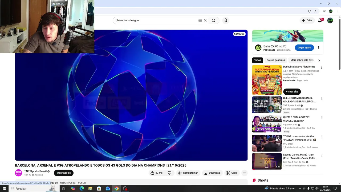Switch to Chrome on taskbar

click(x=116, y=189)
